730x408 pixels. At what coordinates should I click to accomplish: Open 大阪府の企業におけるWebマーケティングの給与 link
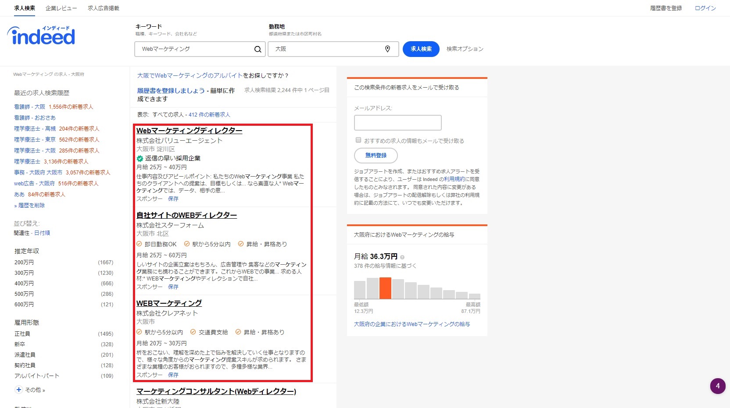pyautogui.click(x=412, y=324)
